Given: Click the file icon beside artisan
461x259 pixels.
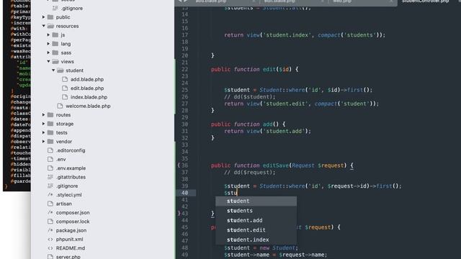Looking at the screenshot, I should [x=50, y=204].
